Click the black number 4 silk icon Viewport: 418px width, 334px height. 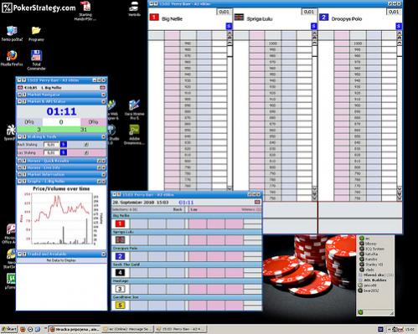[120, 273]
